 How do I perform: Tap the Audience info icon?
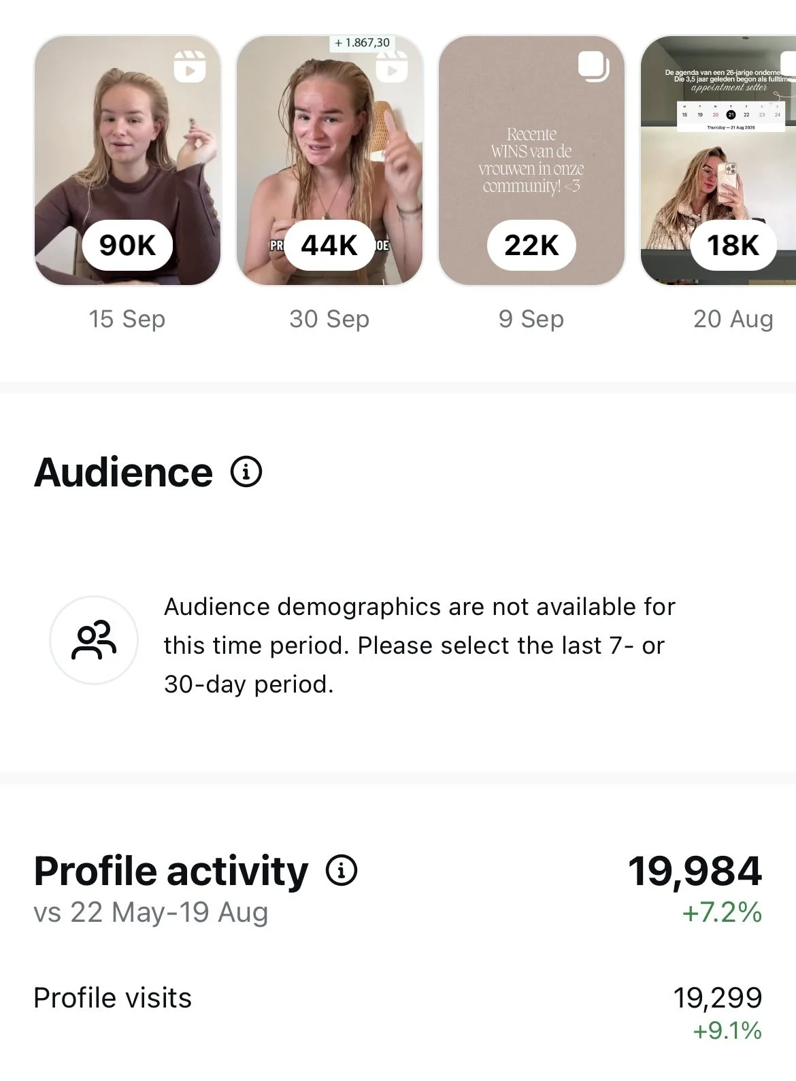point(246,471)
